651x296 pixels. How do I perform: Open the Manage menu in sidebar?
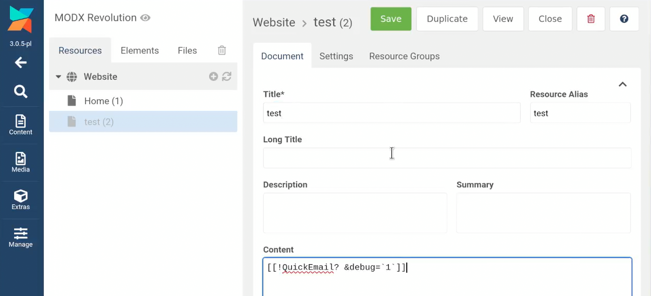(20, 237)
